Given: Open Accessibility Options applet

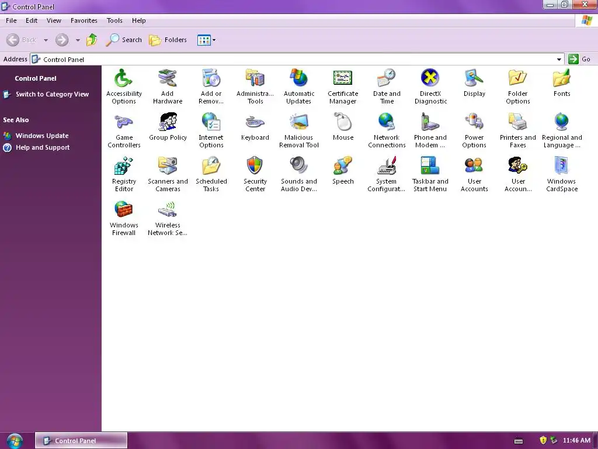Looking at the screenshot, I should 124,87.
